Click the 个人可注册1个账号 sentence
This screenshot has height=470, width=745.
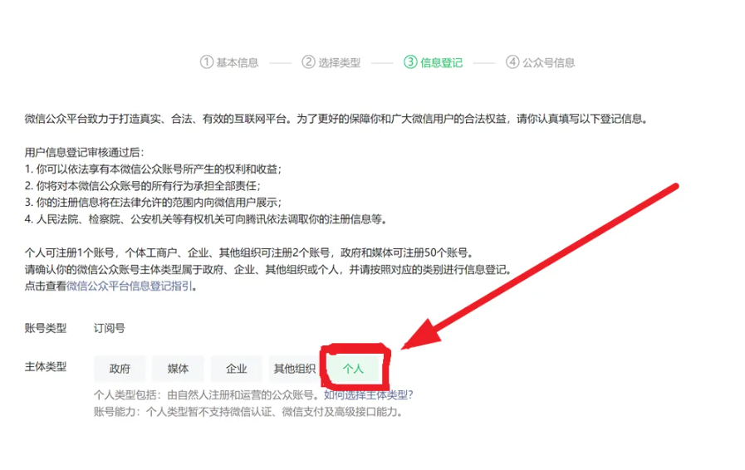click(249, 252)
